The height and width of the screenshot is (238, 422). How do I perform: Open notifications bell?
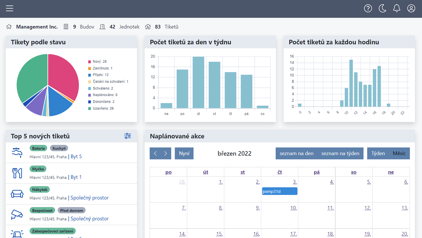coord(397,8)
